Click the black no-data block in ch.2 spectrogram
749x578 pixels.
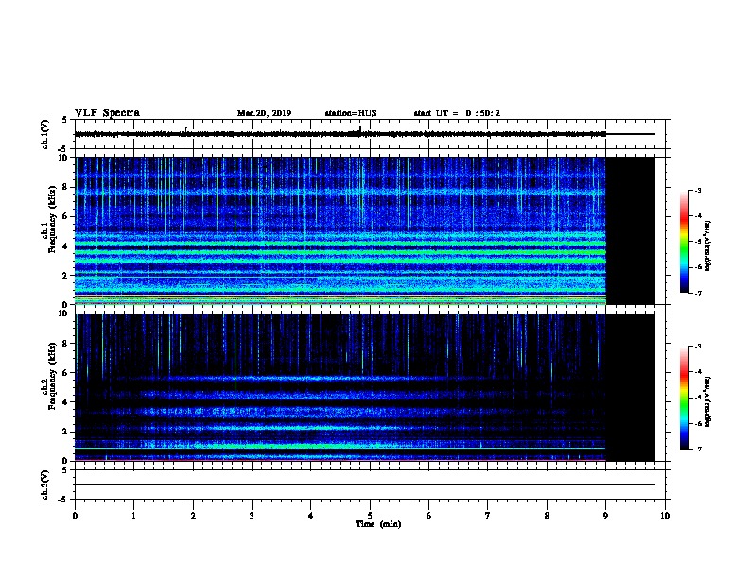[x=631, y=387]
